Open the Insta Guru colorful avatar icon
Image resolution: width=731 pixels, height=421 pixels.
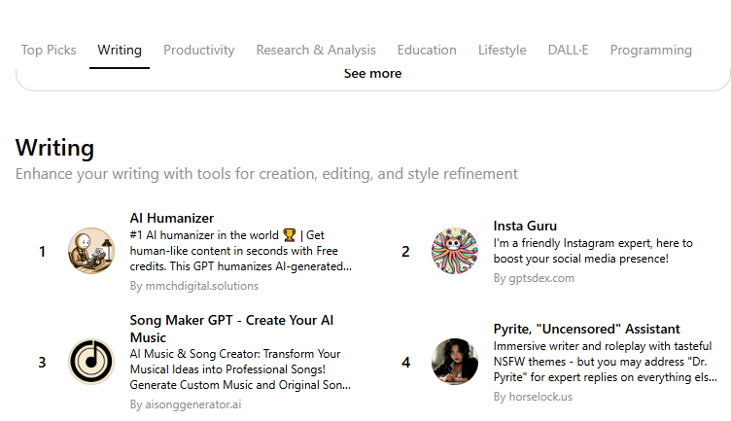455,251
